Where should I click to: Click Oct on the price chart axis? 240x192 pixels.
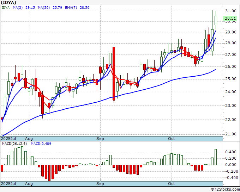(x=172, y=139)
